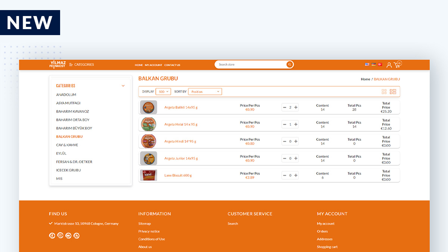Open the Home menu item

139,65
